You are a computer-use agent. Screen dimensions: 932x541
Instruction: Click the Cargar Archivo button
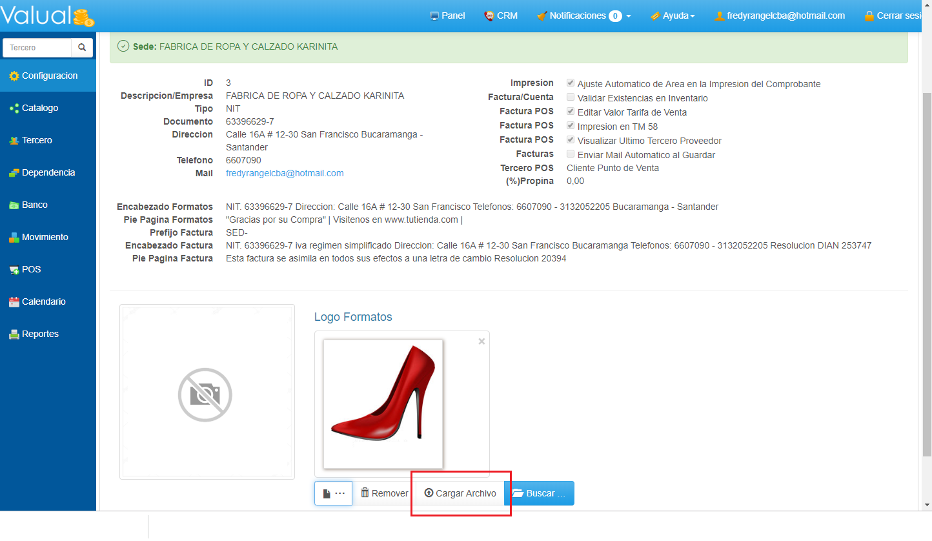click(460, 493)
